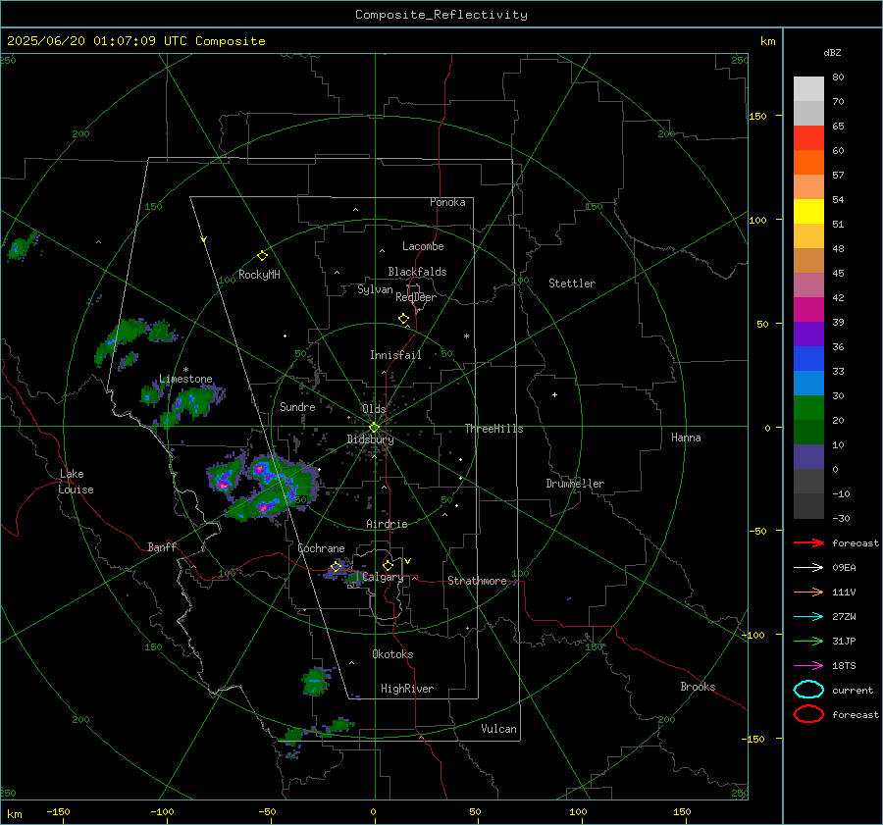Pick the 60 dBZ orange swatch
The image size is (883, 825).
tap(808, 162)
